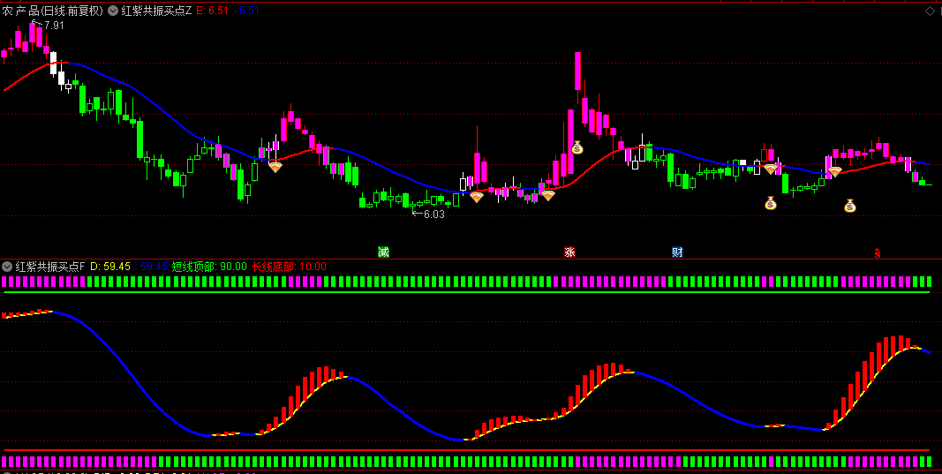Click the diamond signal above the lower money bag

pyautogui.click(x=771, y=169)
